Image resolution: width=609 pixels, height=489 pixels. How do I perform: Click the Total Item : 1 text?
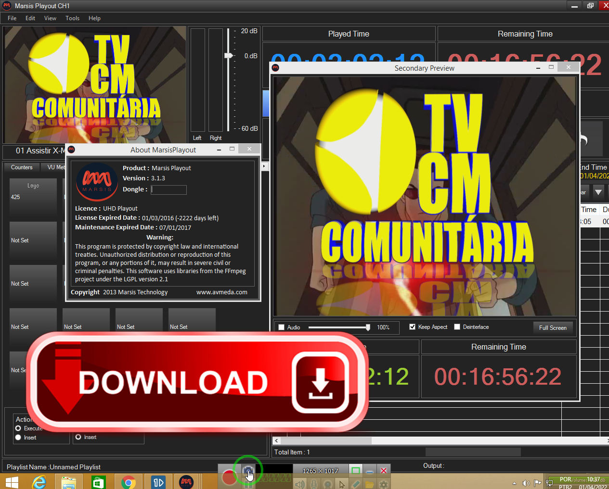click(x=292, y=452)
